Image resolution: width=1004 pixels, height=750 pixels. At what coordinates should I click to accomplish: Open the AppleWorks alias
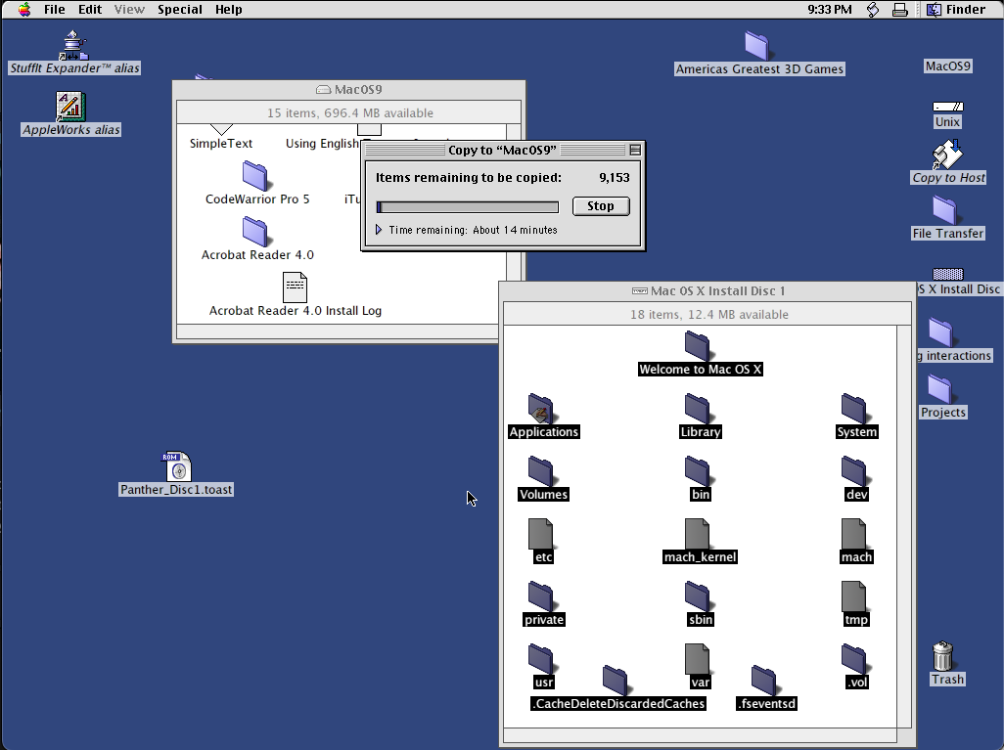pos(69,105)
